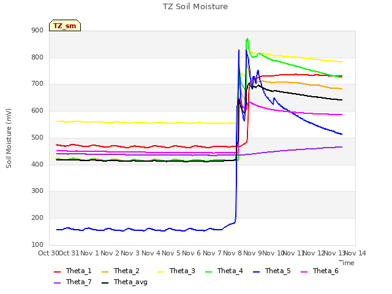Click the 100 y-axis tick label

pos(37,245)
